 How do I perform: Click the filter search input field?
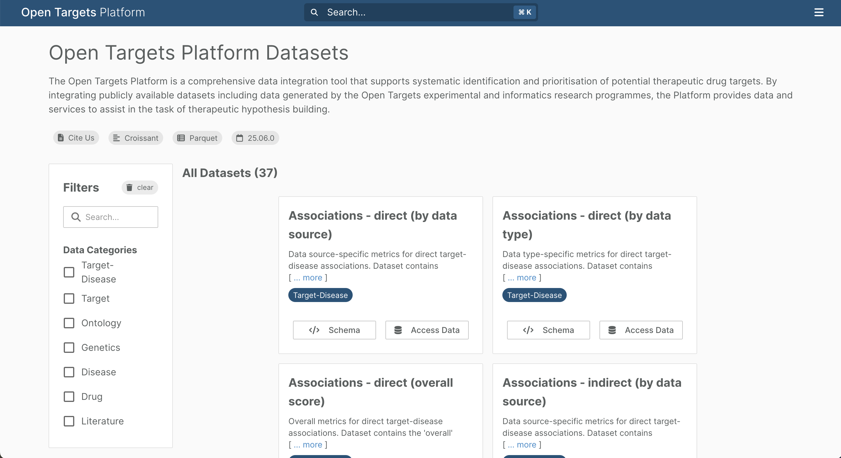(x=111, y=217)
